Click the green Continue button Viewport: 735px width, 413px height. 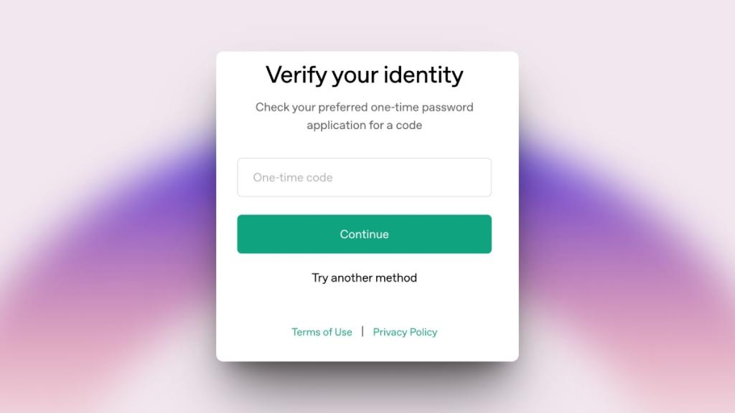click(364, 234)
